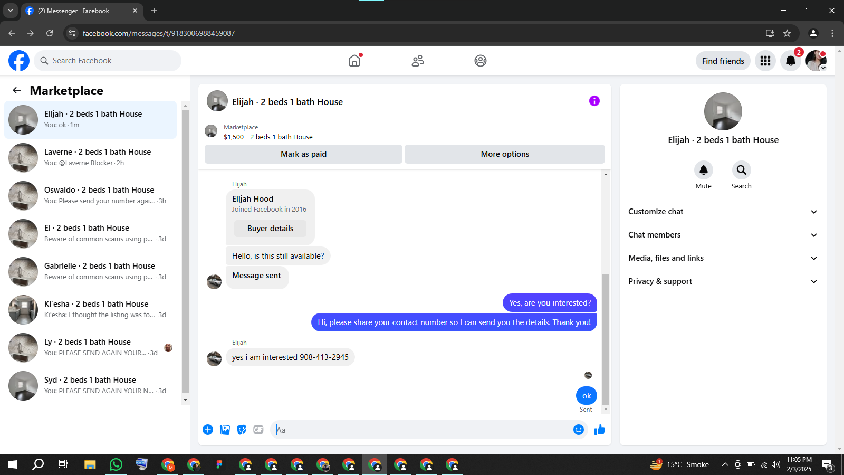The height and width of the screenshot is (475, 844).
Task: Show hidden system tray icons
Action: pyautogui.click(x=725, y=464)
